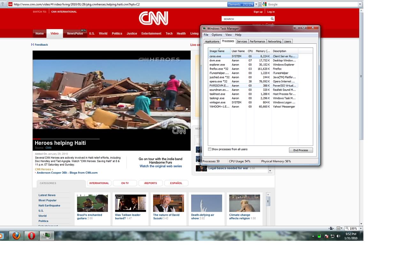Open Death-defying air show thumbnail
Viewport: 415px width, 259px height.
point(207,203)
